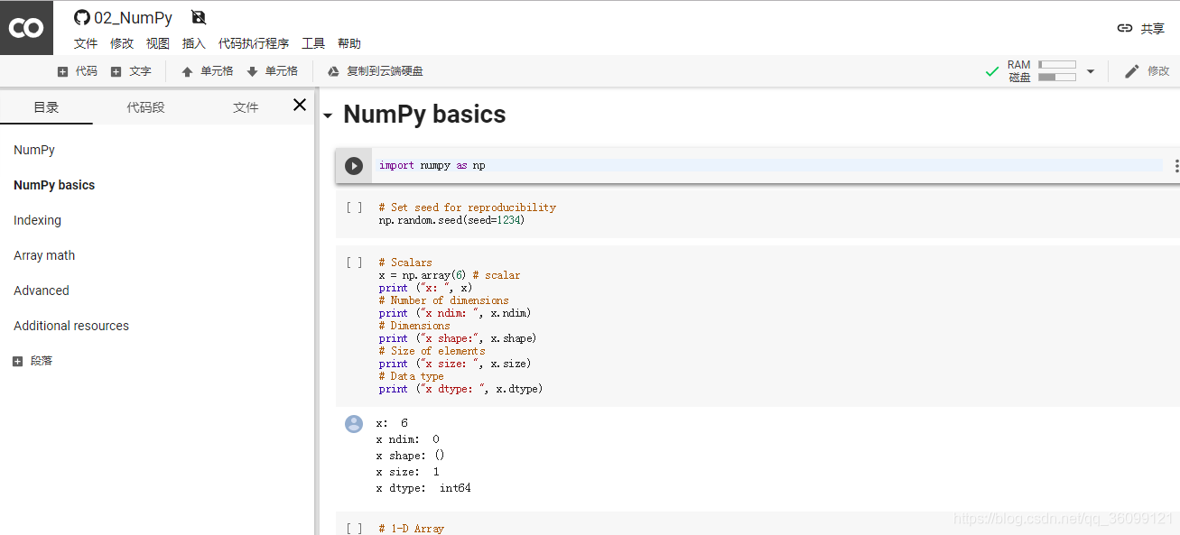The width and height of the screenshot is (1180, 535).
Task: Open the RAM and disk resources dropdown
Action: coord(1090,70)
